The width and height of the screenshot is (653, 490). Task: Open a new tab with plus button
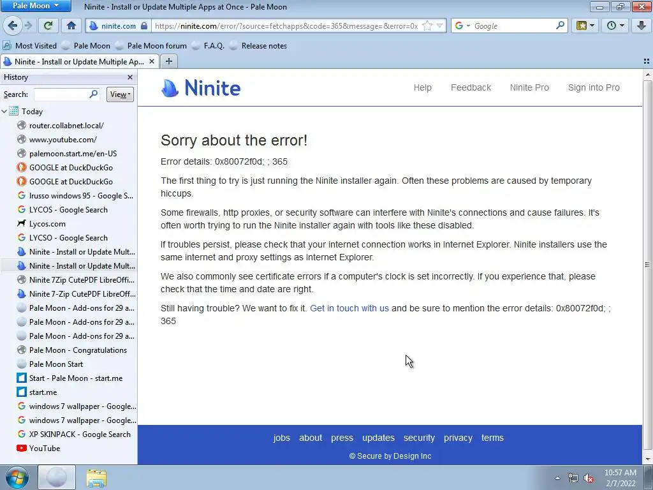coord(168,62)
